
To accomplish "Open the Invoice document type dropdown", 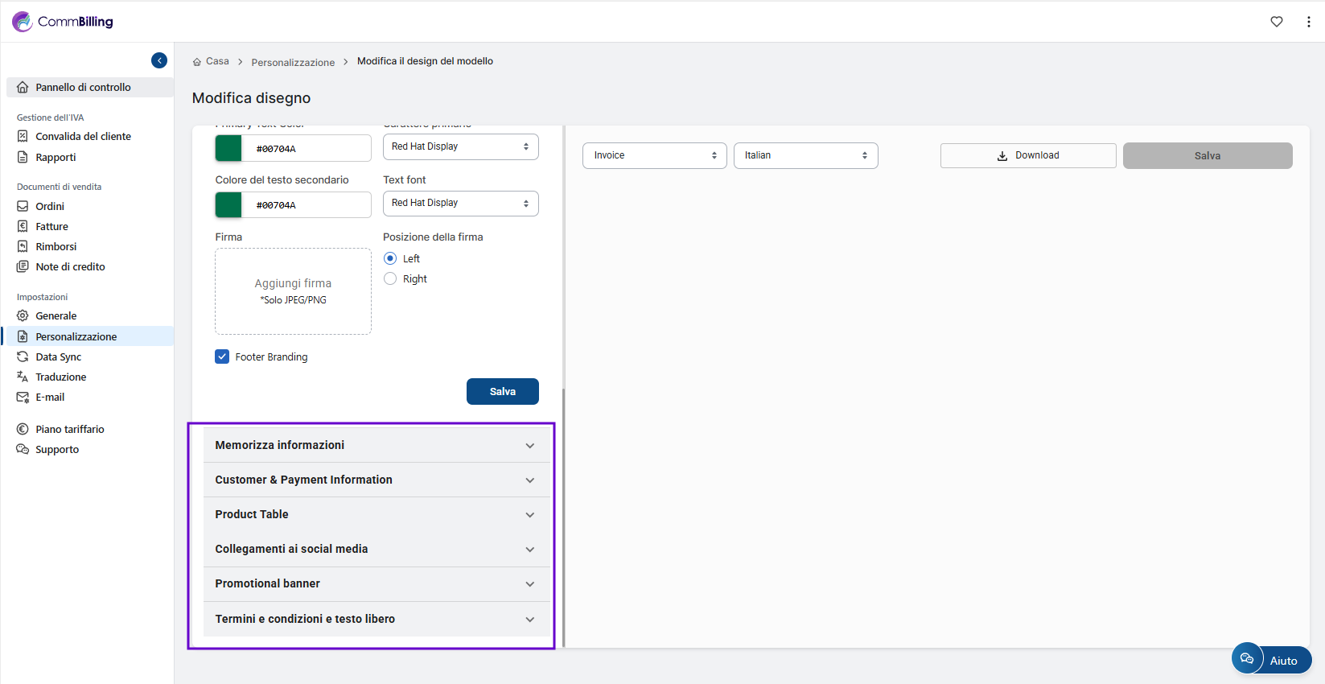I will pyautogui.click(x=654, y=155).
